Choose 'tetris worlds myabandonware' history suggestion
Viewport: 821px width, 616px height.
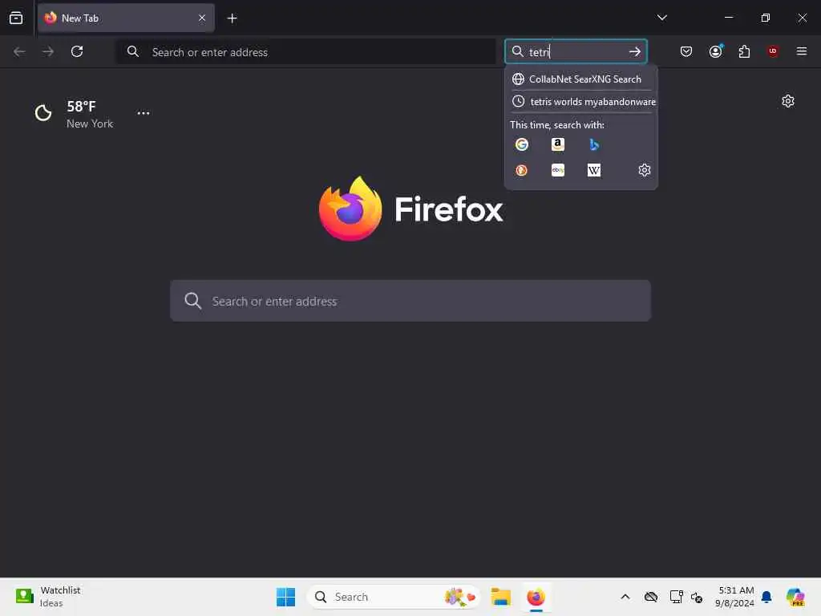pyautogui.click(x=581, y=102)
